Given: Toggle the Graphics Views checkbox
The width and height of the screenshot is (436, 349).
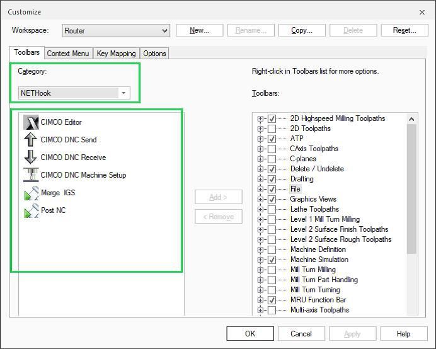Looking at the screenshot, I should (272, 199).
